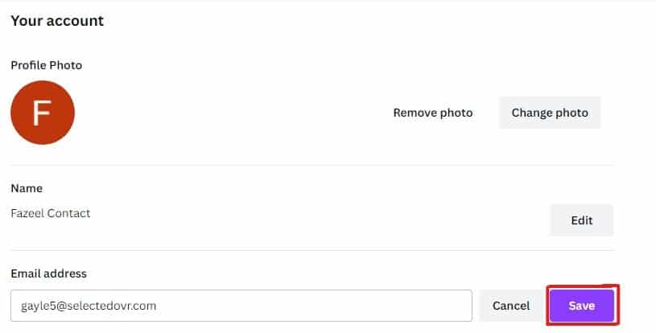Screen dimensions: 656x333
Task: Cancel the email address change
Action: point(511,306)
